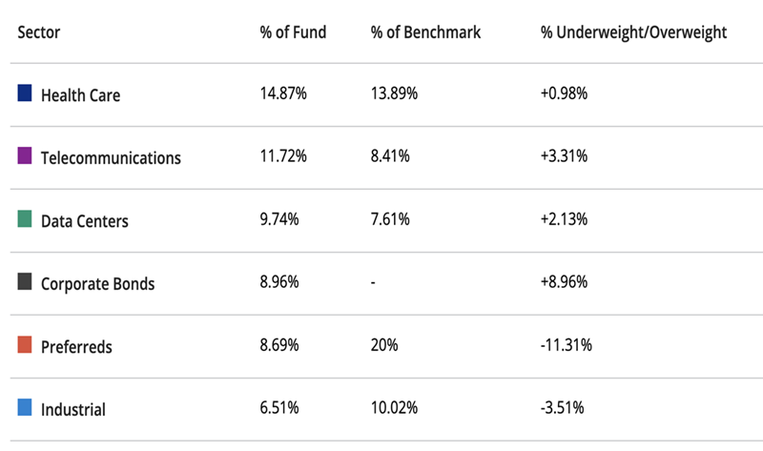Select the Corporate Bonds sector label
The width and height of the screenshot is (763, 451).
[97, 284]
